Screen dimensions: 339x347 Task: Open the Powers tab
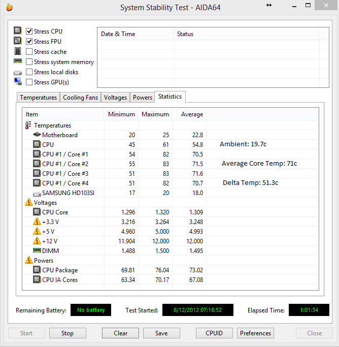tap(143, 98)
